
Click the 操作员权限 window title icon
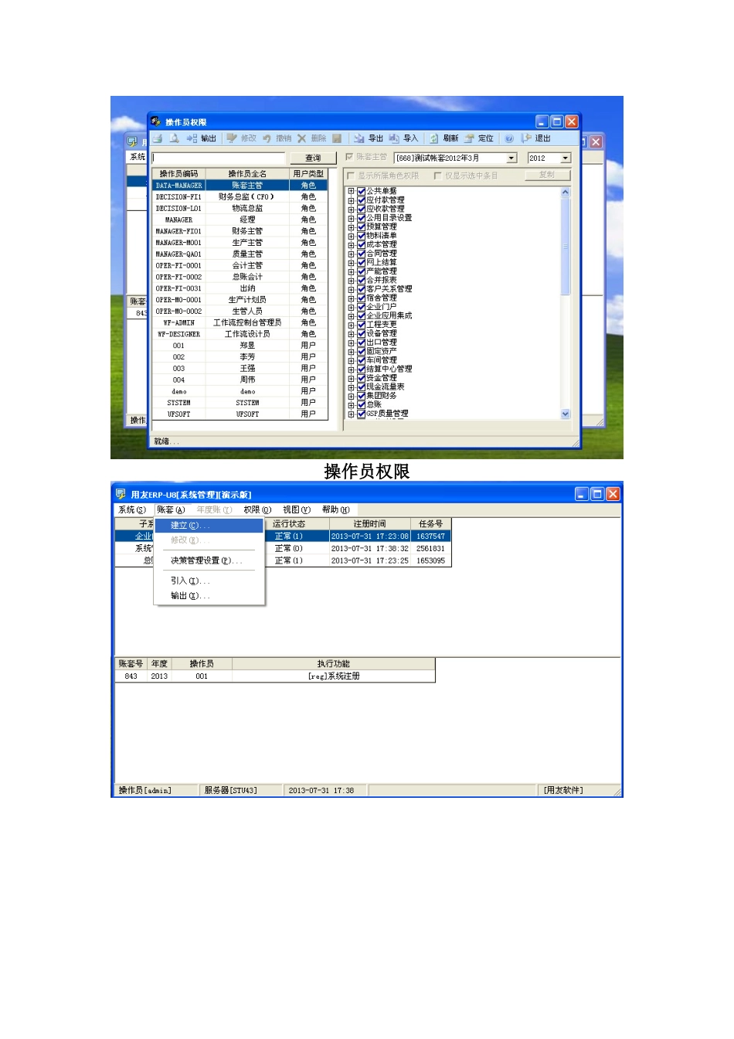click(x=156, y=121)
